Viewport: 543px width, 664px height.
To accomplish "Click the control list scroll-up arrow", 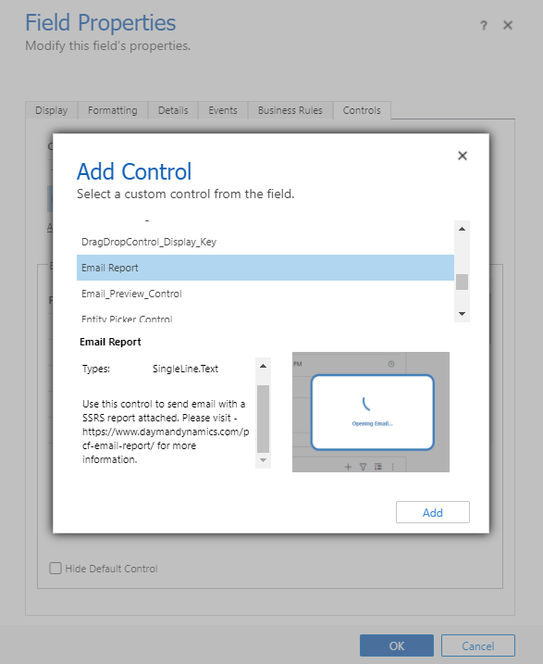I will (462, 229).
